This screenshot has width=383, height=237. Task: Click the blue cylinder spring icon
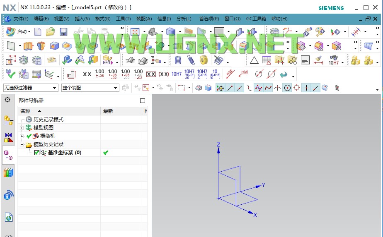click(178, 60)
